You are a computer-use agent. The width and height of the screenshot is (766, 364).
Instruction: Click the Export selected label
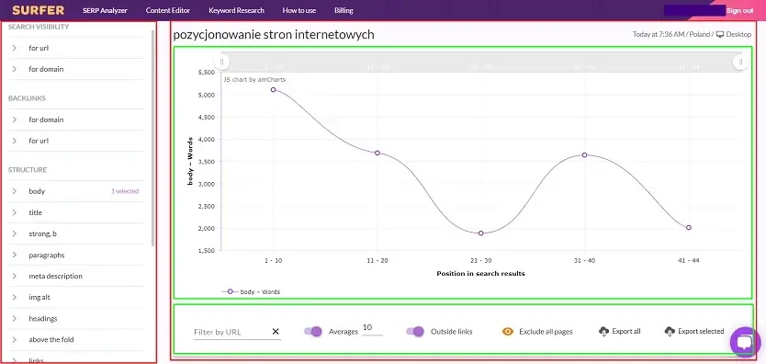pos(701,331)
